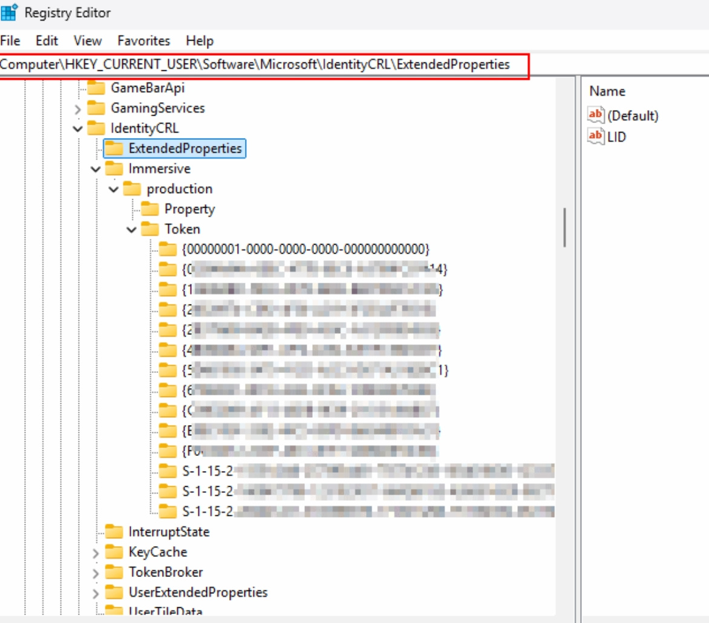The image size is (709, 623).
Task: Select the GameBarApi folder icon
Action: (x=96, y=88)
